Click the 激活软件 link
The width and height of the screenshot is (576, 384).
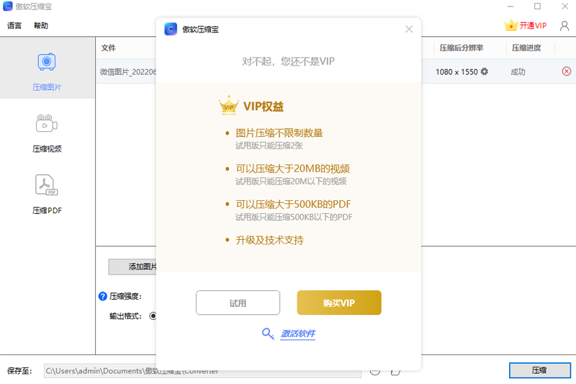coord(298,334)
